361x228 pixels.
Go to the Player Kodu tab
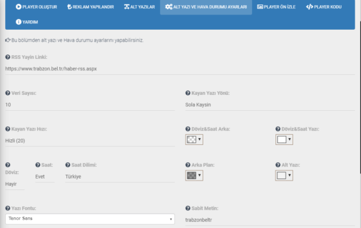[324, 7]
